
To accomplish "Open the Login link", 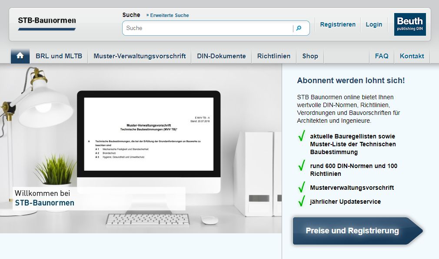I will point(374,24).
